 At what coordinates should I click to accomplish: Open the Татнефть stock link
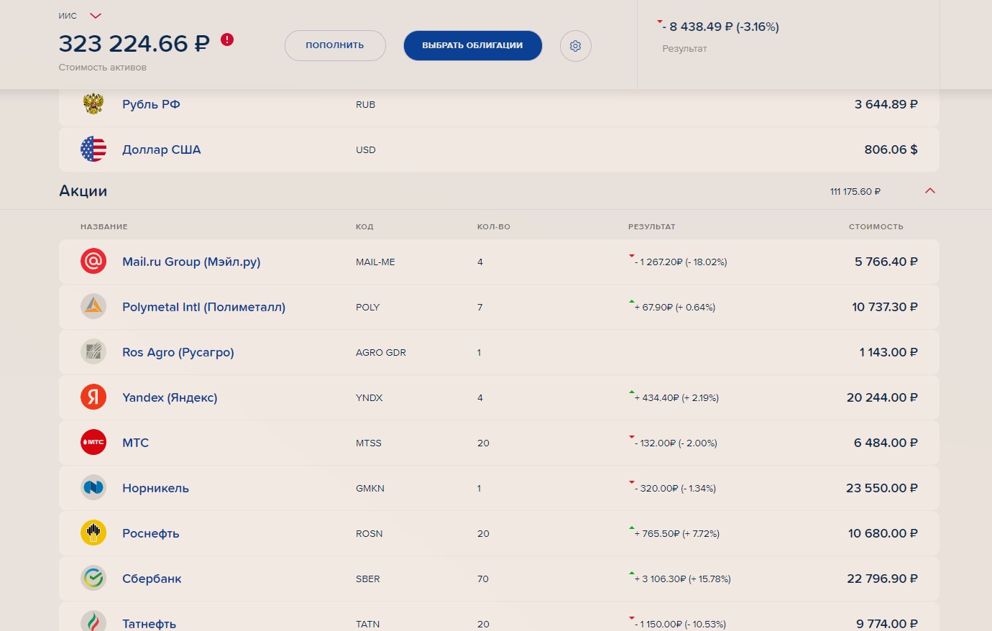coord(149,624)
